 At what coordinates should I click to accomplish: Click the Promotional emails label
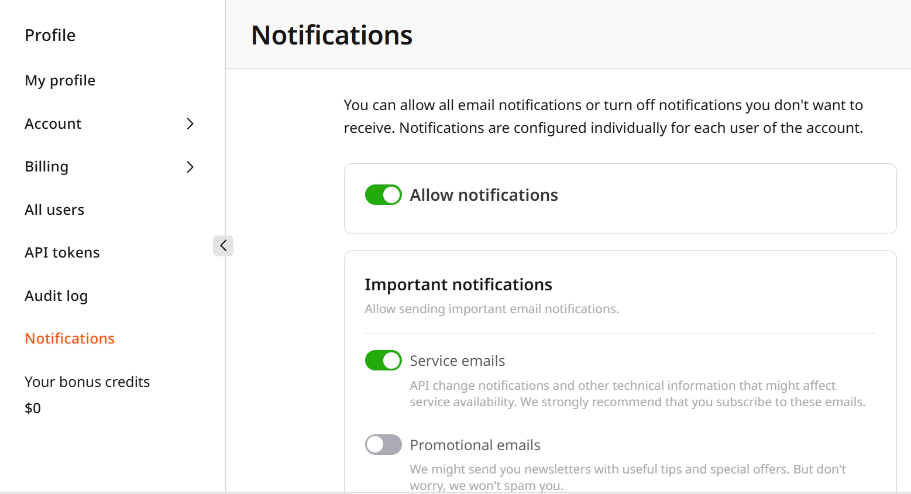(475, 445)
